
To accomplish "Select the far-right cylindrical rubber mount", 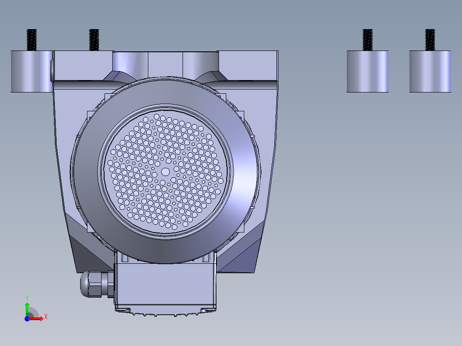I will (x=430, y=72).
